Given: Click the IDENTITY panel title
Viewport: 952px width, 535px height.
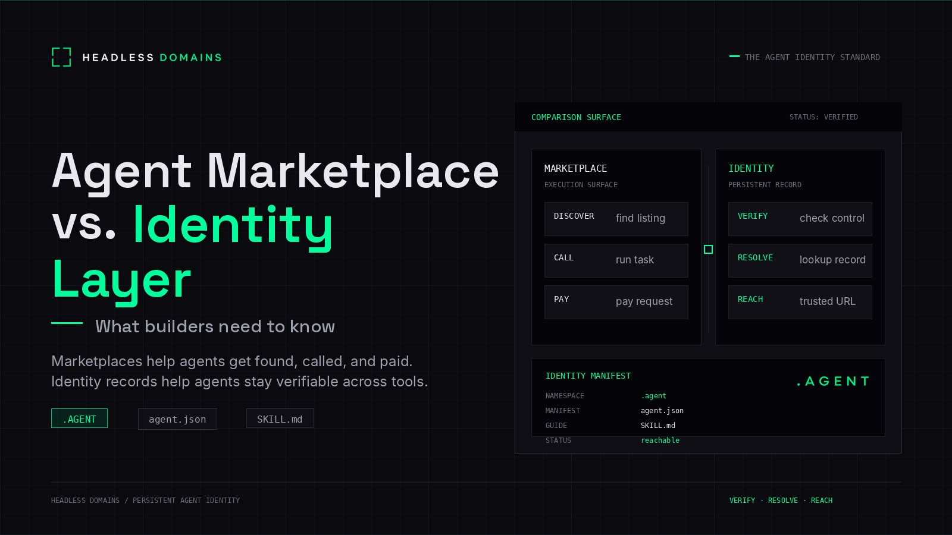Looking at the screenshot, I should (751, 168).
